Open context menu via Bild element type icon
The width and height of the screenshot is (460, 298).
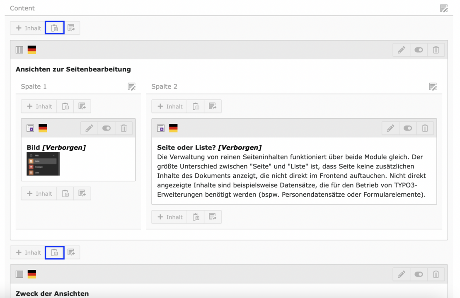click(30, 128)
